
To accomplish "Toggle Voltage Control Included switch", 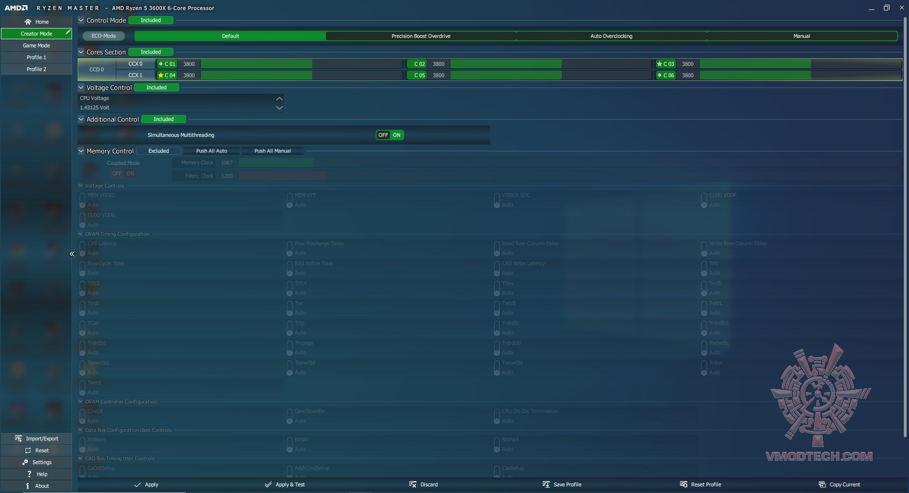I will point(156,88).
